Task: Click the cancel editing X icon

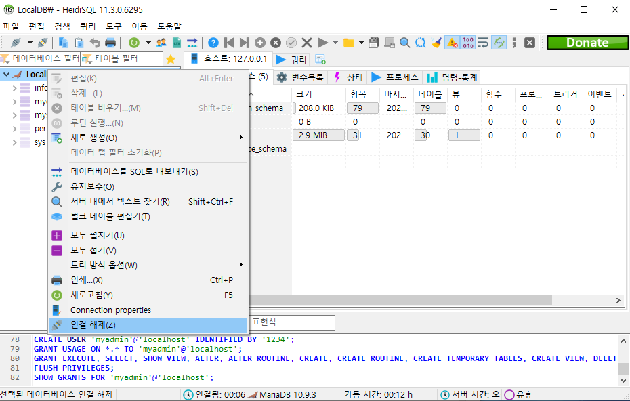Action: point(307,43)
